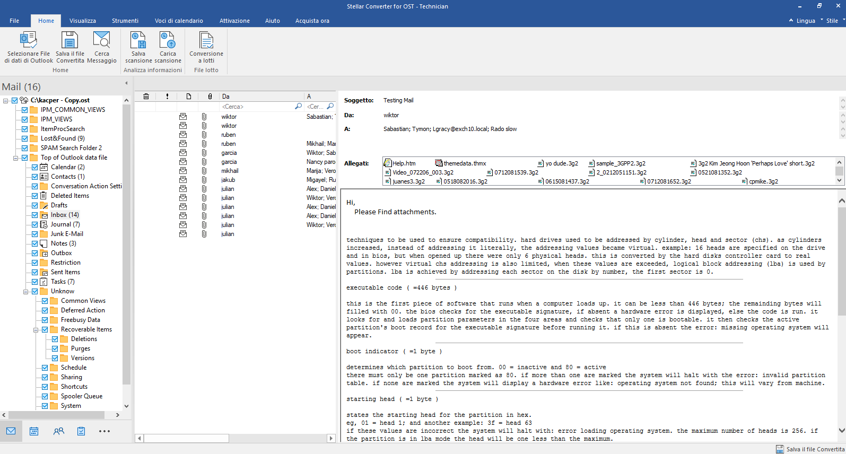Image resolution: width=846 pixels, height=454 pixels.
Task: Sort by attachment paperclip column
Action: tap(210, 97)
